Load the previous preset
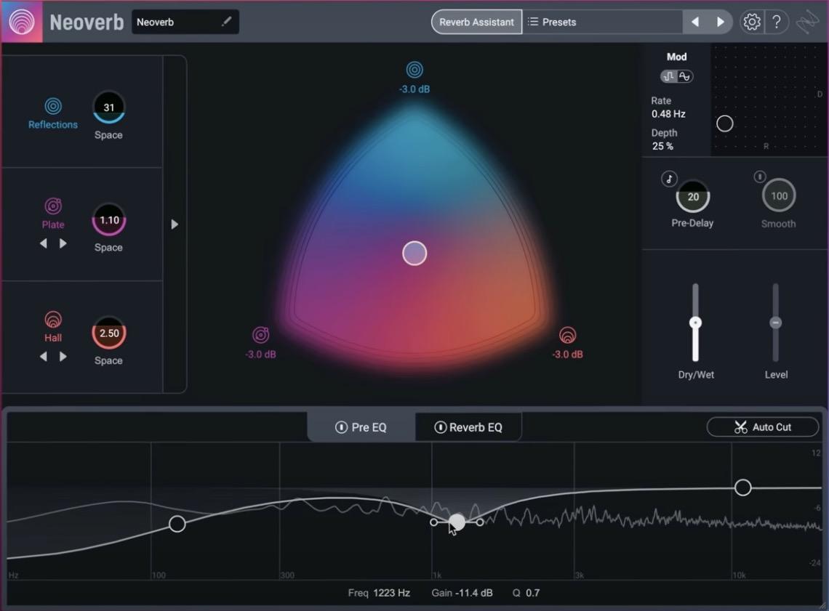Screen dimensions: 829x611 [695, 23]
